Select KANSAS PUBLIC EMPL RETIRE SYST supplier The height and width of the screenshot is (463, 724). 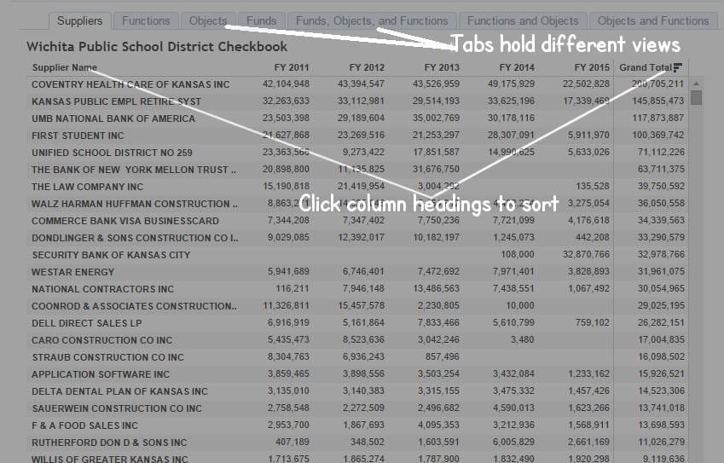point(116,101)
